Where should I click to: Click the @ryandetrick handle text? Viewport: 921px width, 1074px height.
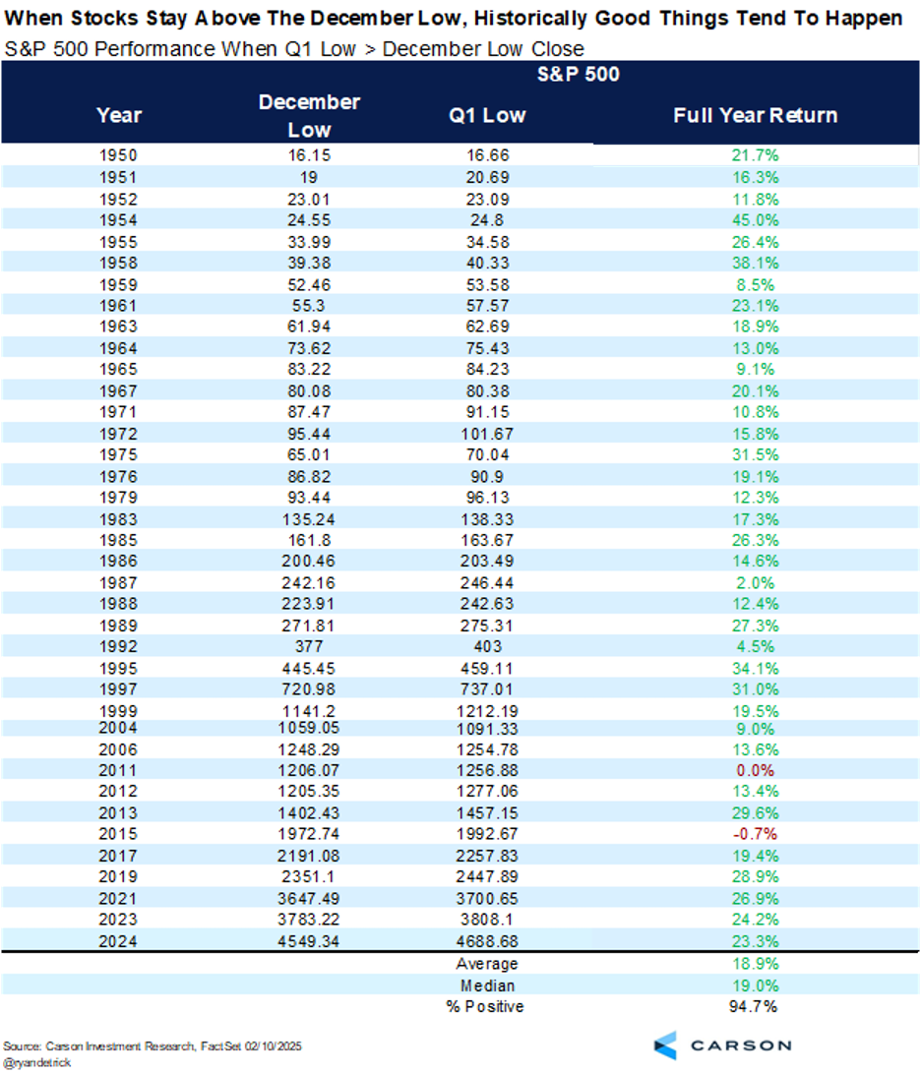[x=39, y=1064]
